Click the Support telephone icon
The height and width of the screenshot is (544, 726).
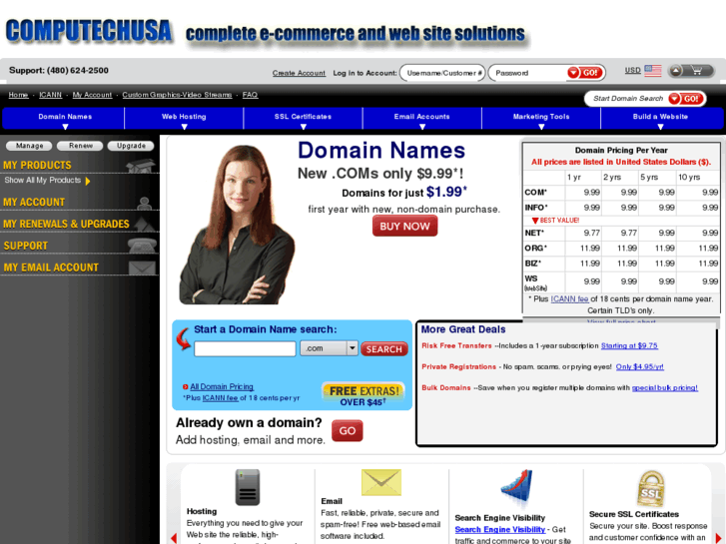coord(142,246)
